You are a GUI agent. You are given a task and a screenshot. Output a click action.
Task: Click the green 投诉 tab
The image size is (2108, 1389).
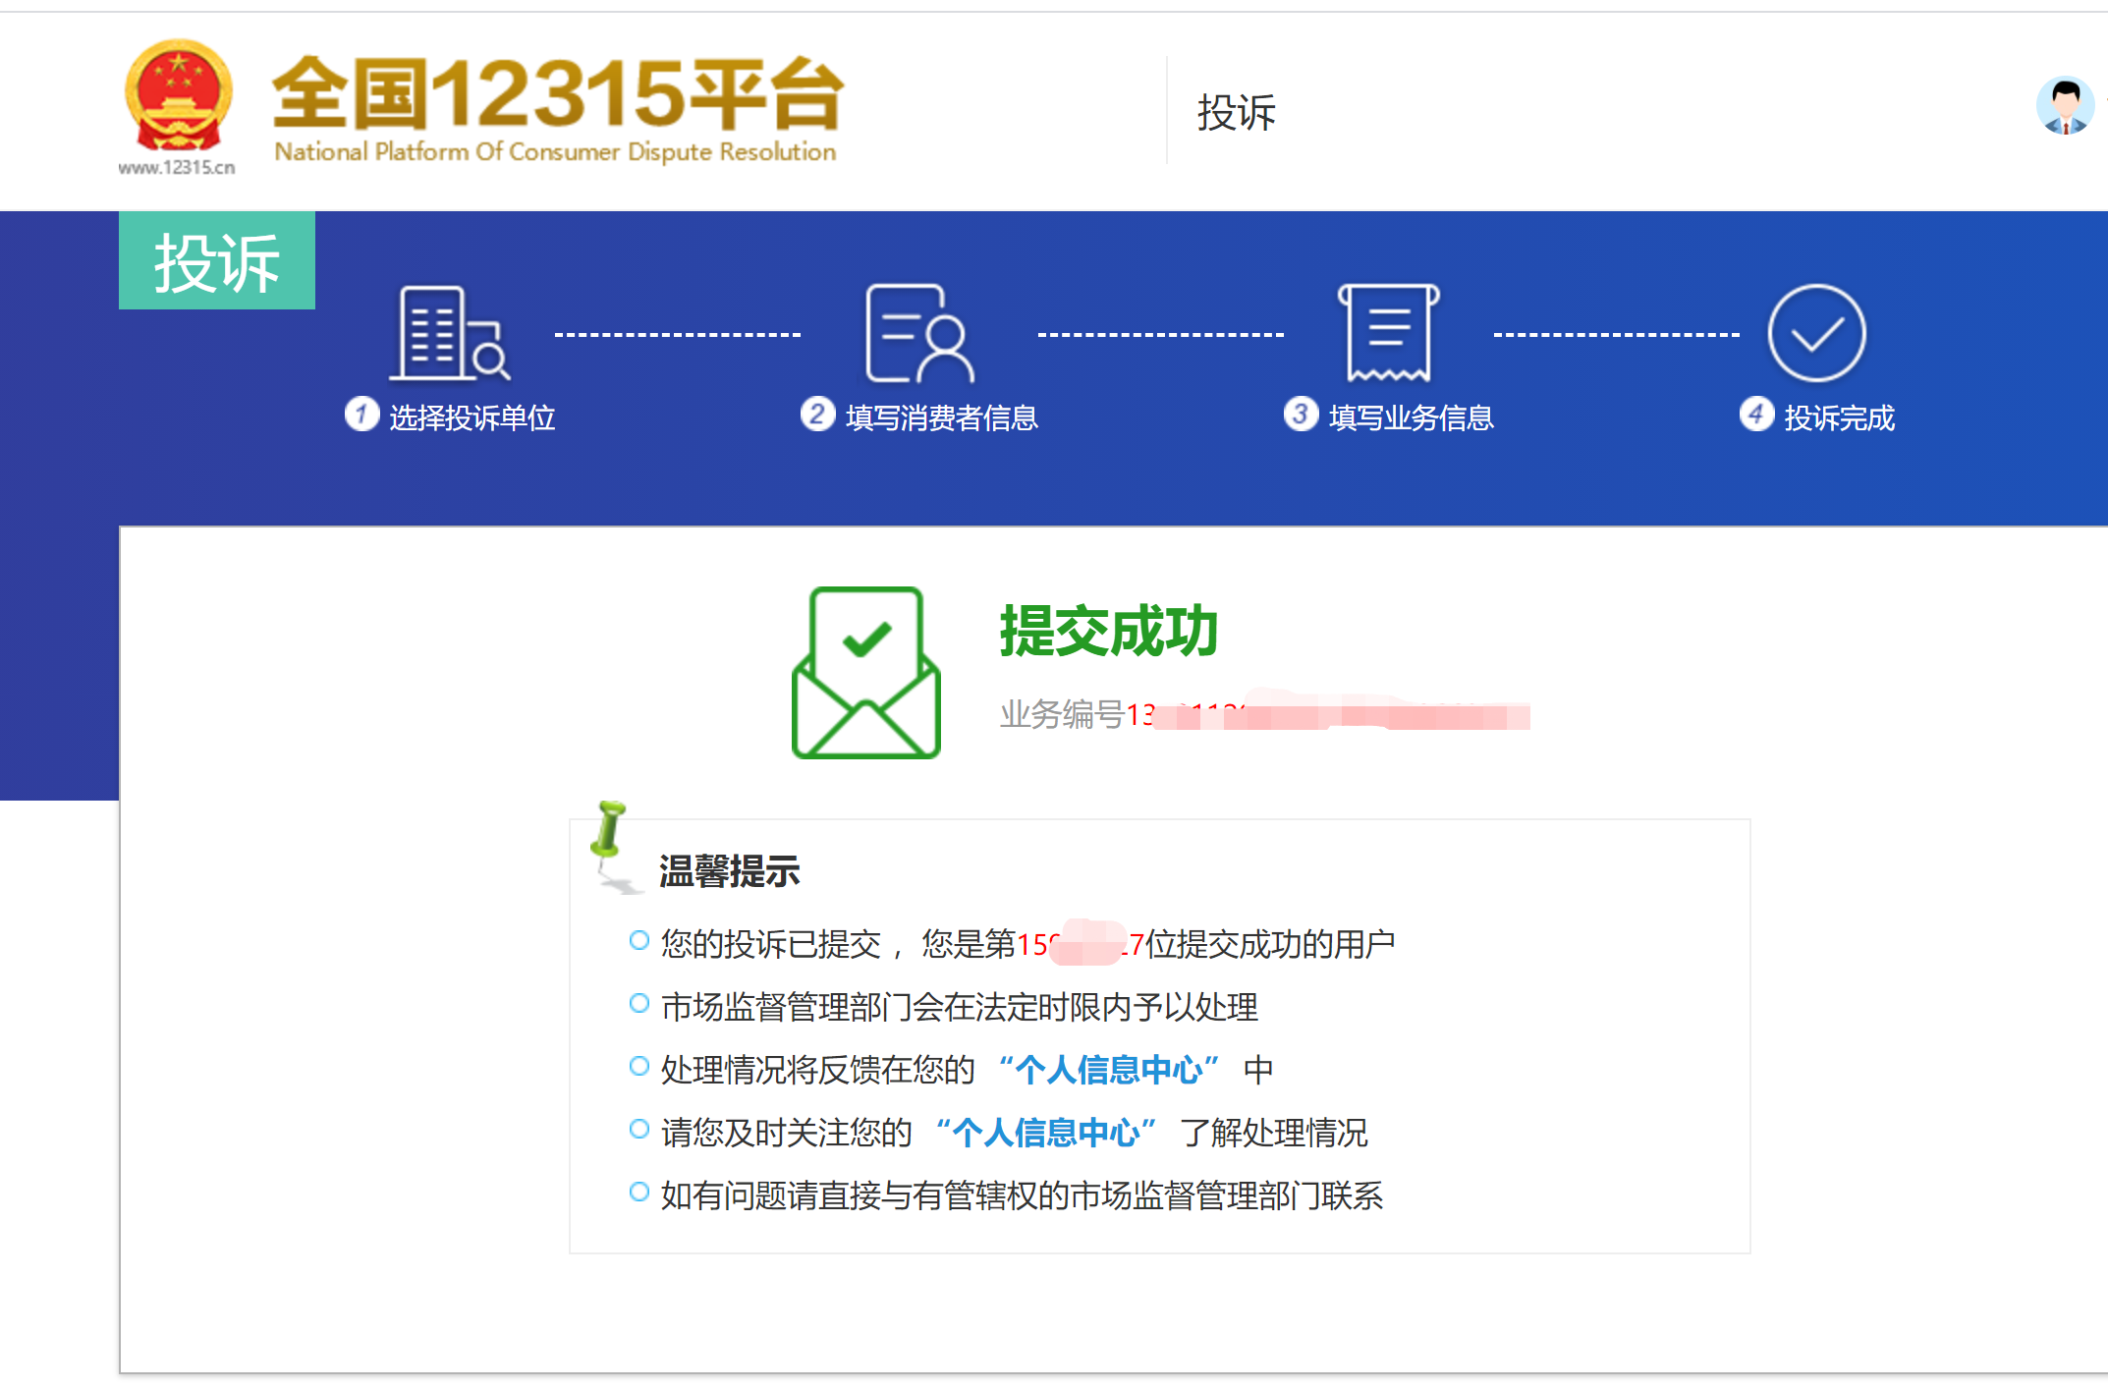tap(217, 261)
